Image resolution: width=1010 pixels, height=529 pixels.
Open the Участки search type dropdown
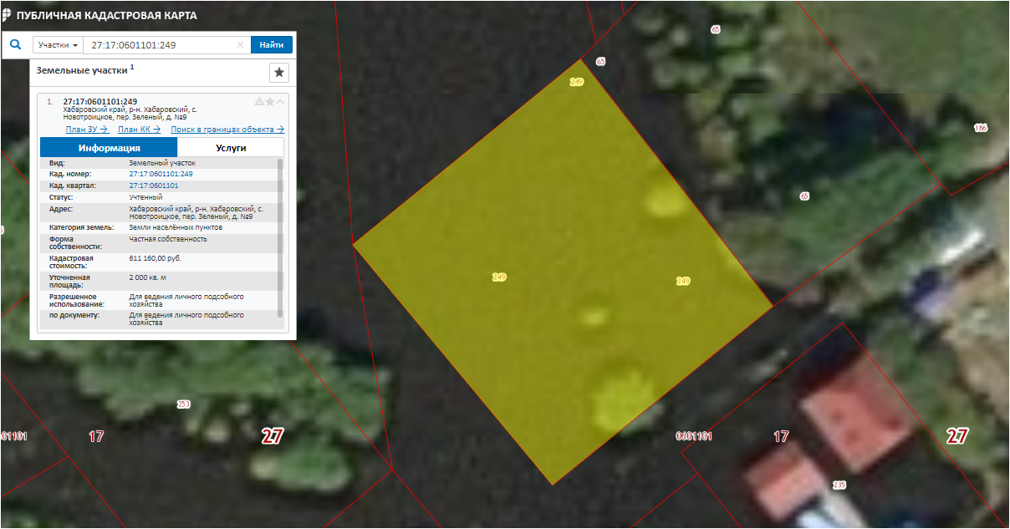click(58, 45)
